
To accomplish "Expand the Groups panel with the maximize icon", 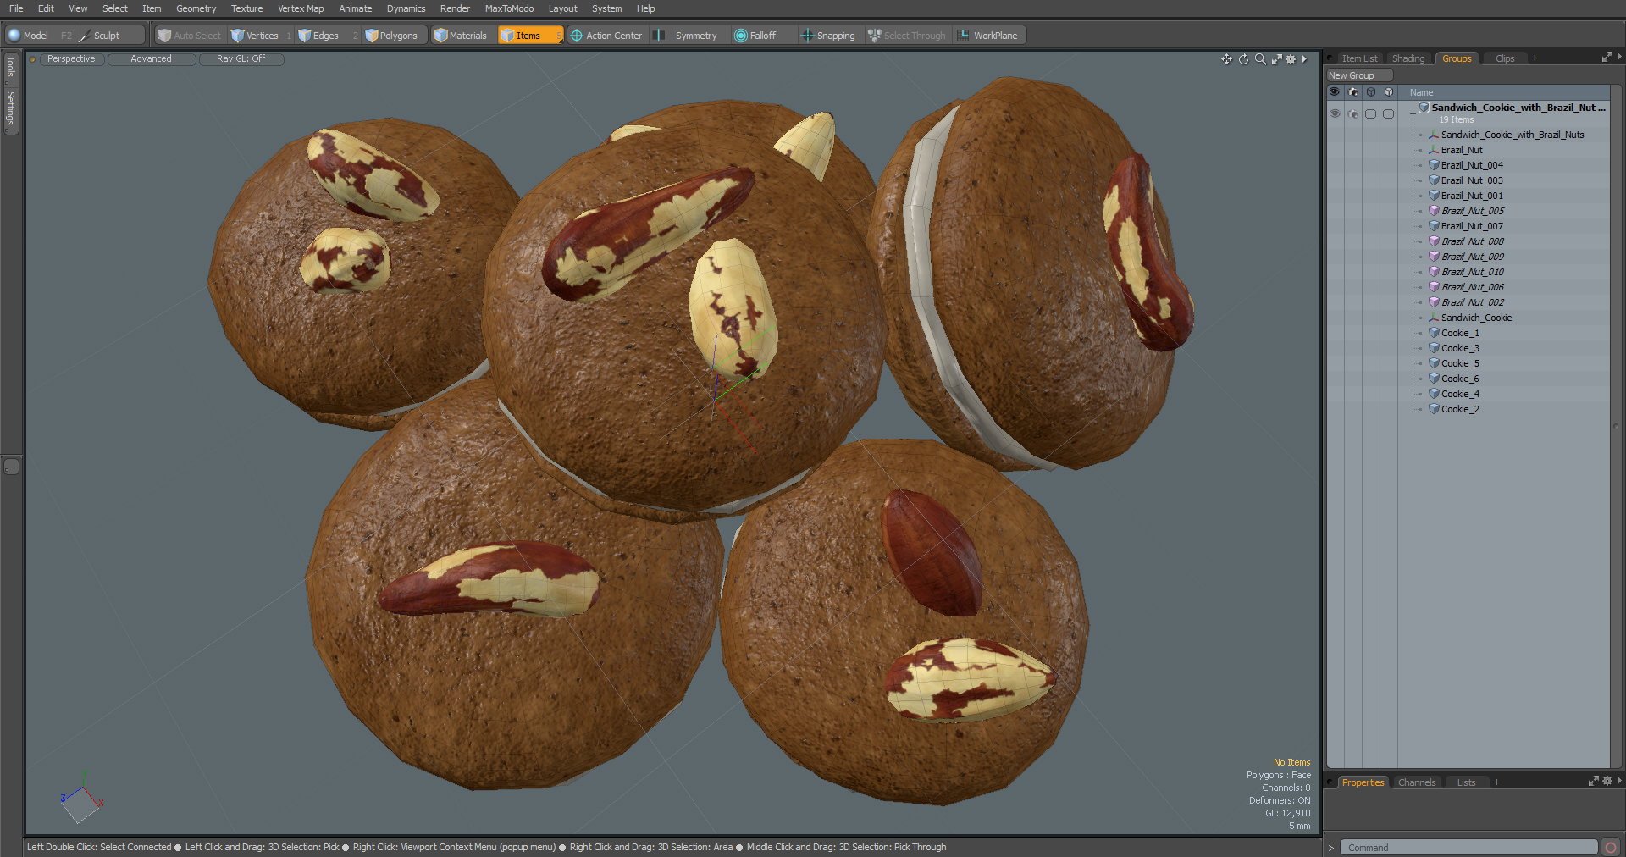I will point(1607,58).
